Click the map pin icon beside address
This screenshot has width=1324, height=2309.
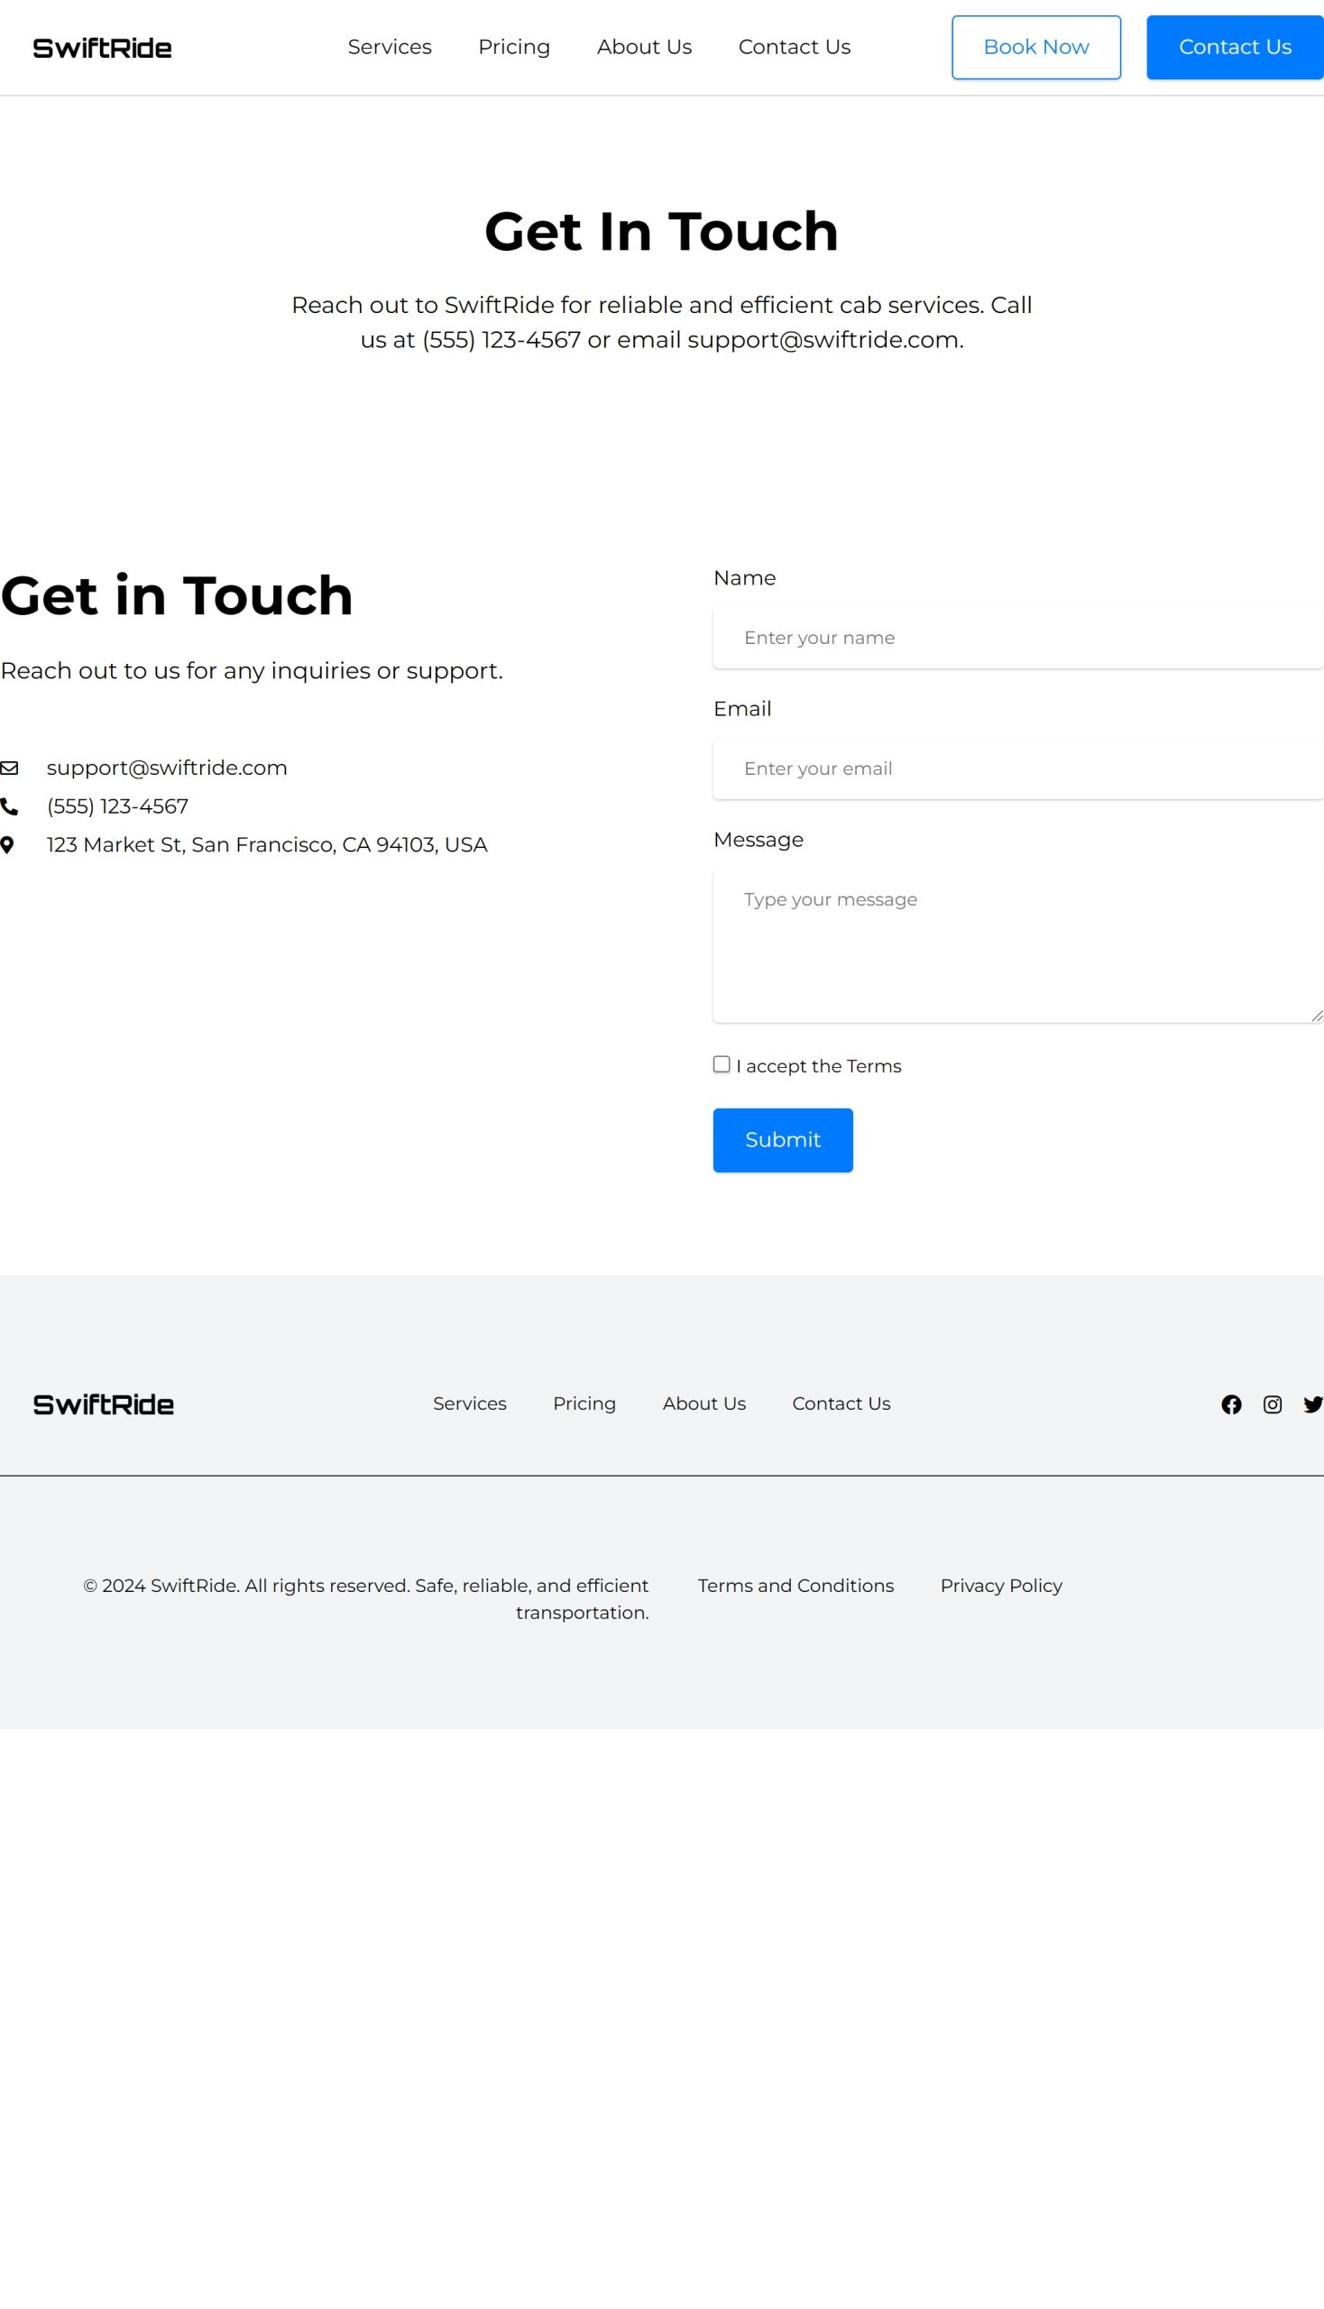coord(7,845)
